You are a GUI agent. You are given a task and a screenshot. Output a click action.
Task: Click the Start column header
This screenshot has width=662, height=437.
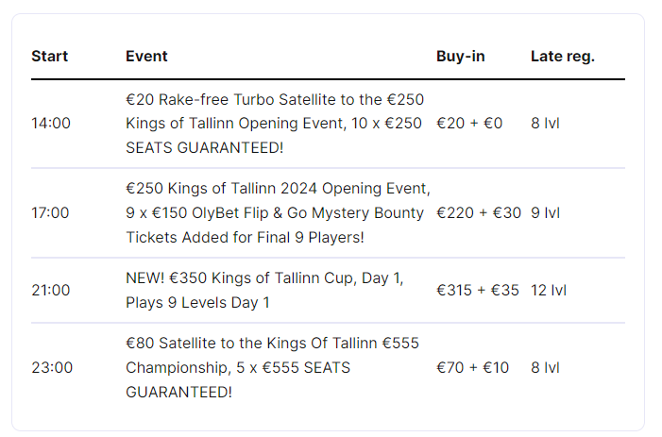49,57
